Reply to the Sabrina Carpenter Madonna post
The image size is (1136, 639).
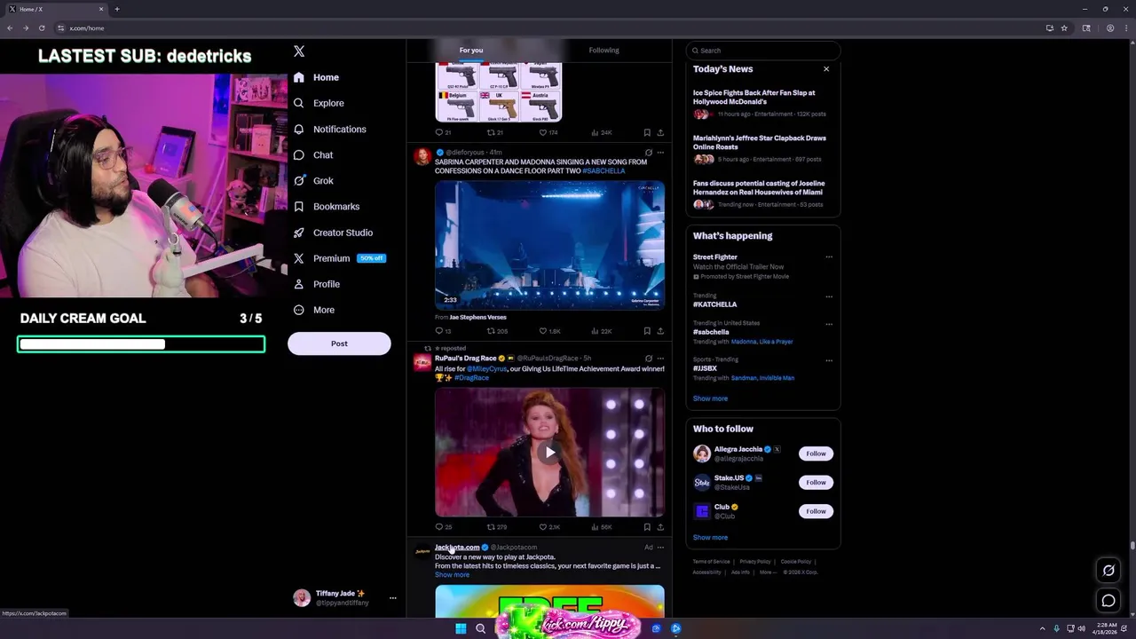click(x=443, y=331)
